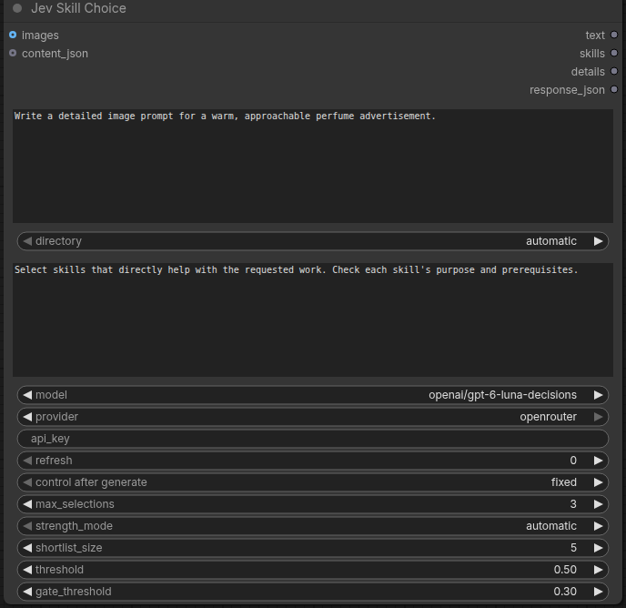This screenshot has height=608, width=626.
Task: Select previous provider with left arrow
Action: pyautogui.click(x=27, y=417)
